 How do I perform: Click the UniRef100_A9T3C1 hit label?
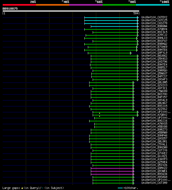point(154,88)
